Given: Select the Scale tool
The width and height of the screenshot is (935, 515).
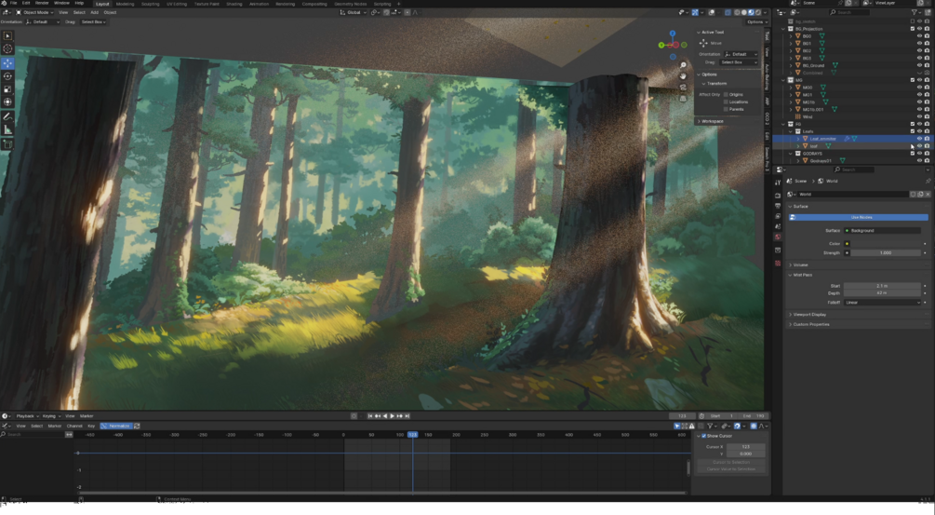Looking at the screenshot, I should click(7, 88).
